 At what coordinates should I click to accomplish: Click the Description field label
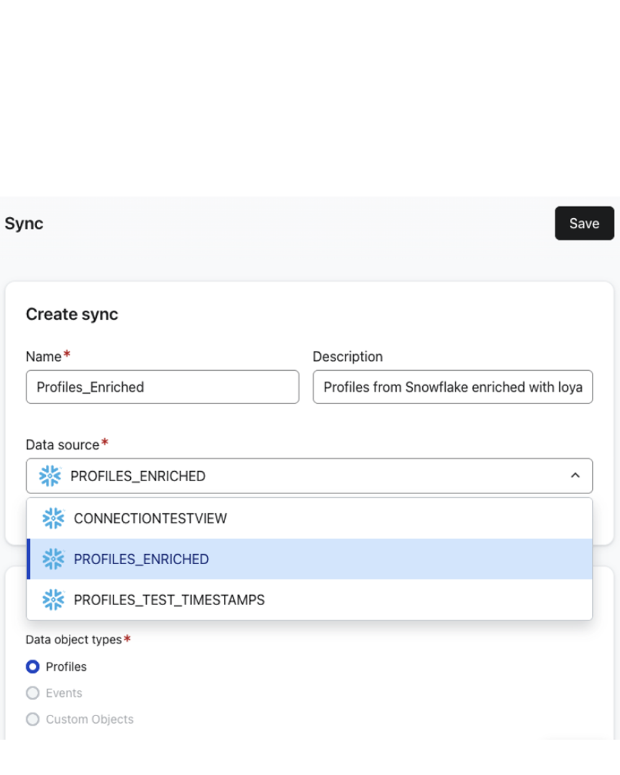coord(348,356)
